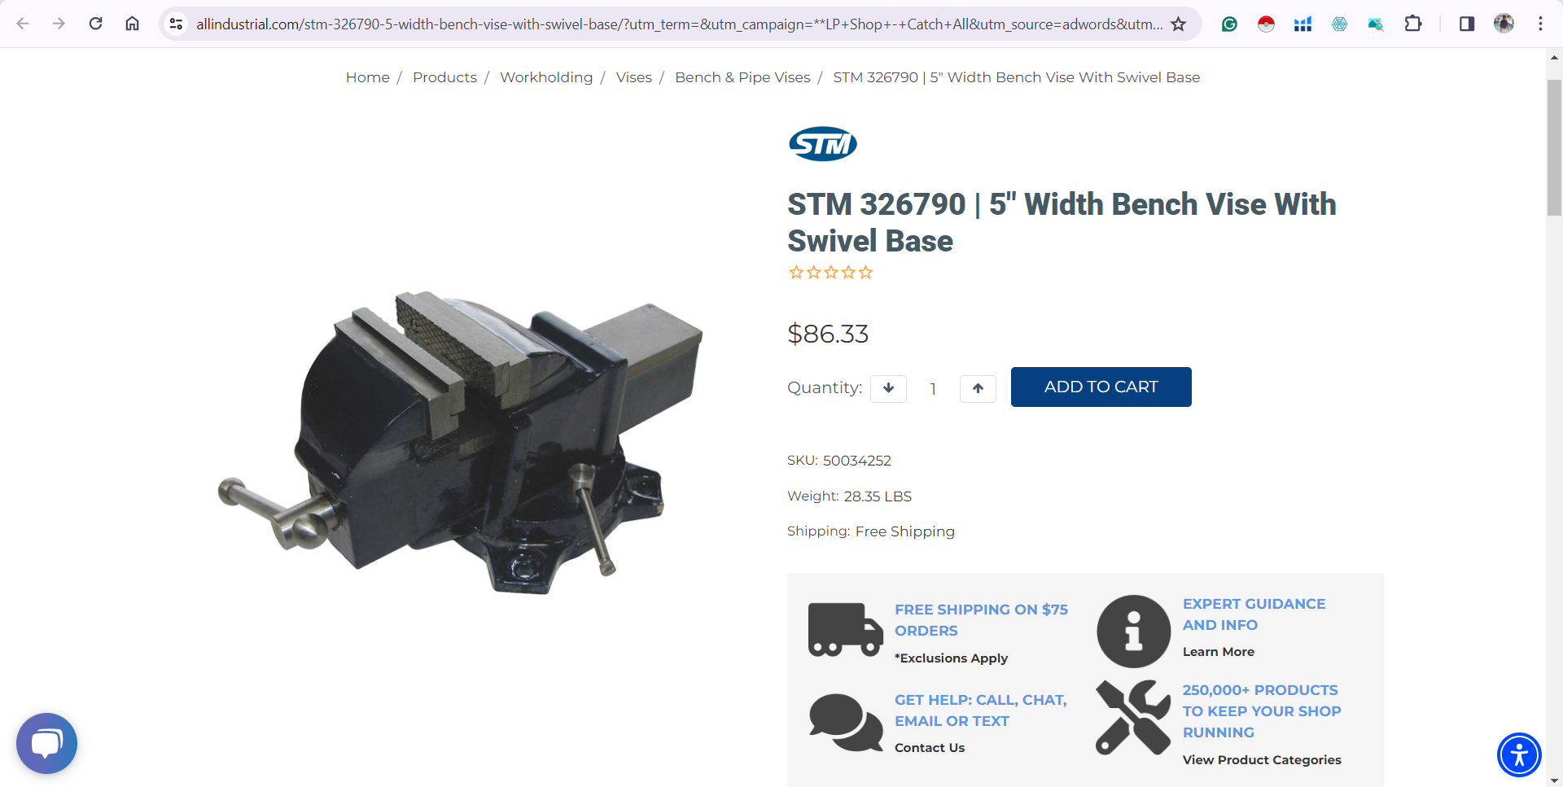
Task: Bookmark this page with the star icon
Action: tap(1178, 24)
